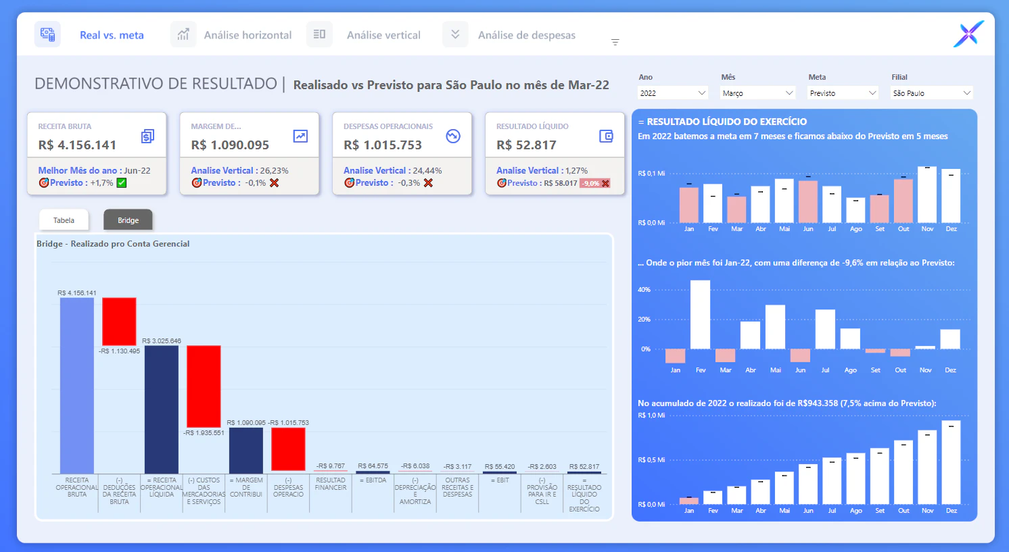Click the R$ 64.575 EBITDA value label
Viewport: 1009px width, 552px height.
pyautogui.click(x=373, y=466)
